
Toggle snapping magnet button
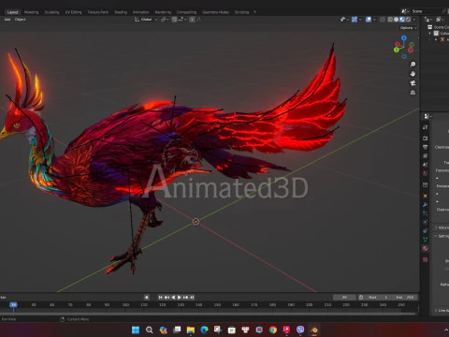tap(175, 20)
